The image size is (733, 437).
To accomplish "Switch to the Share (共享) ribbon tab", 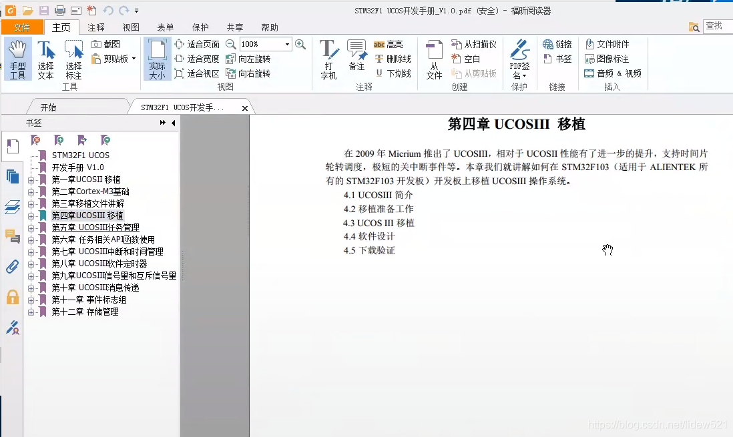I will 235,27.
